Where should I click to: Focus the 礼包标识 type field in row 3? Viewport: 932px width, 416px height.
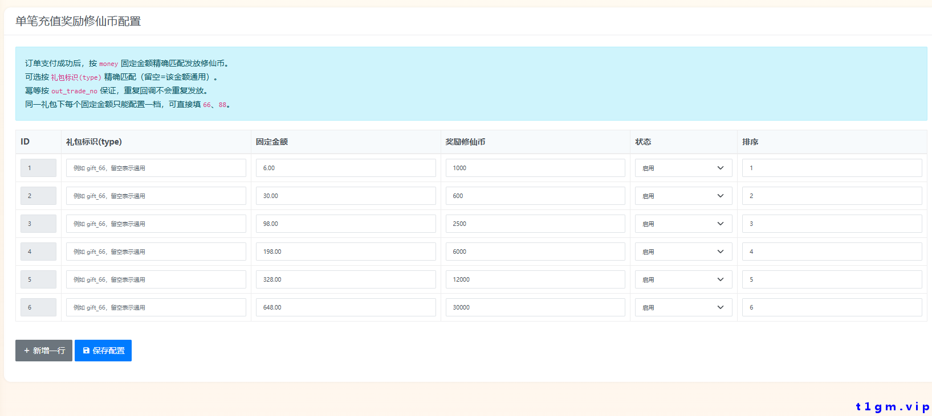click(156, 224)
